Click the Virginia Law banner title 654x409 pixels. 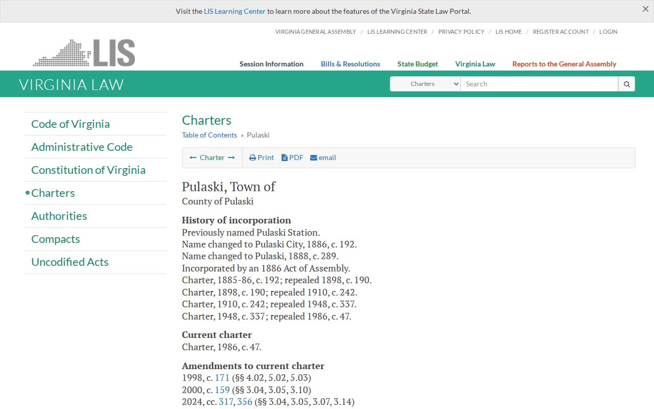72,84
